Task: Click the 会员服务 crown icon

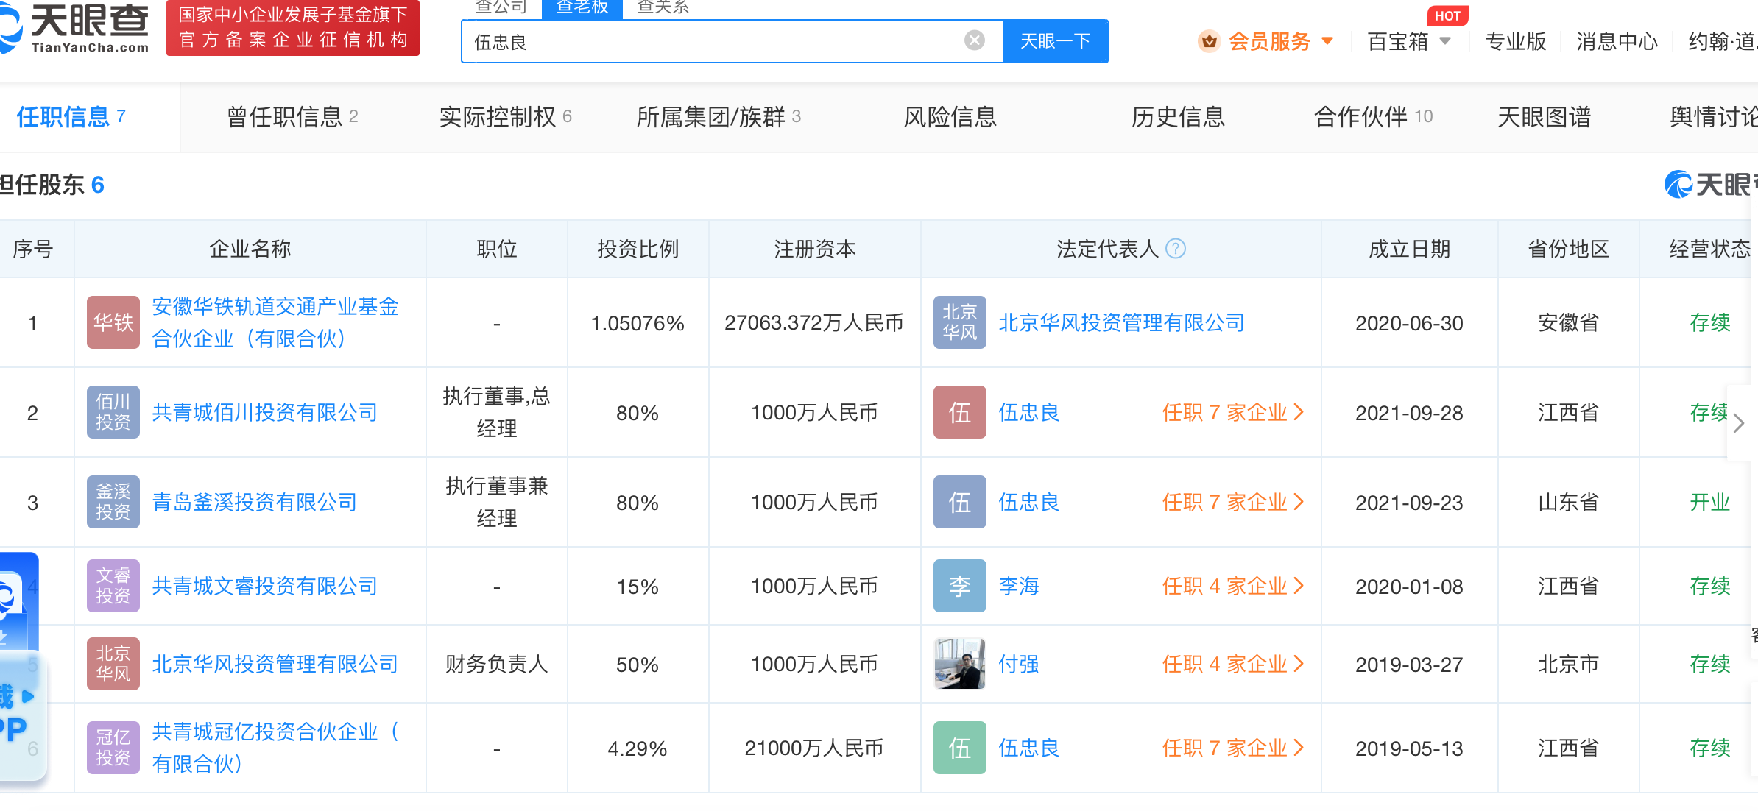Action: pos(1209,41)
